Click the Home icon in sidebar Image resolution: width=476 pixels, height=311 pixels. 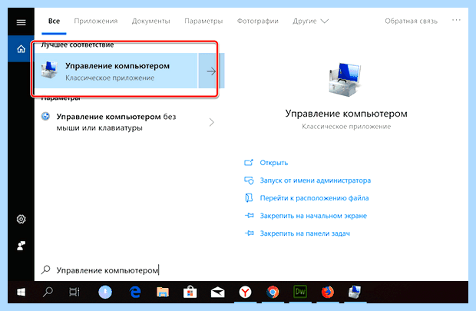[21, 48]
